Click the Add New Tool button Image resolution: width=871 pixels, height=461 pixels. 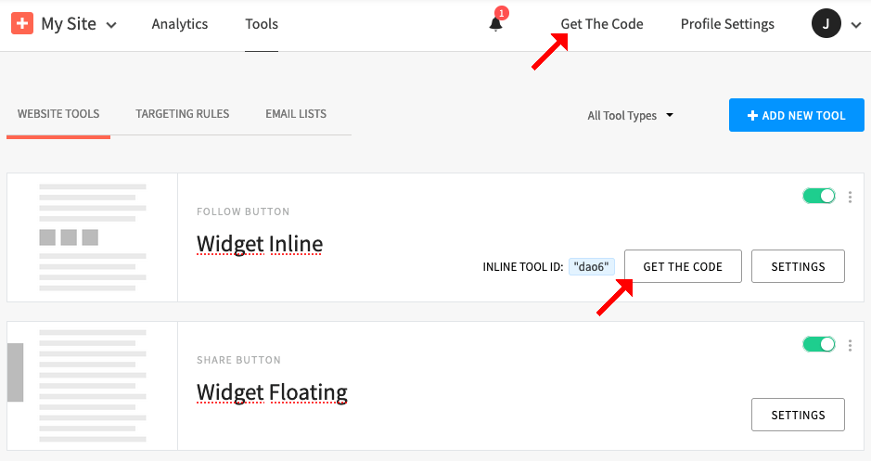click(797, 116)
